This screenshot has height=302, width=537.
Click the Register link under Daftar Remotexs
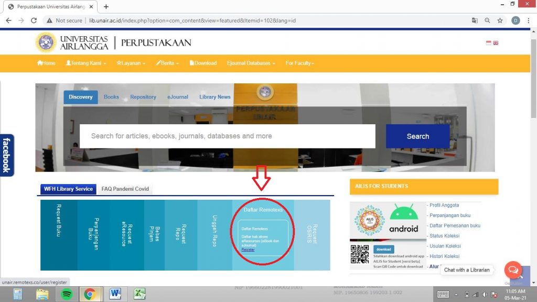[x=248, y=250]
